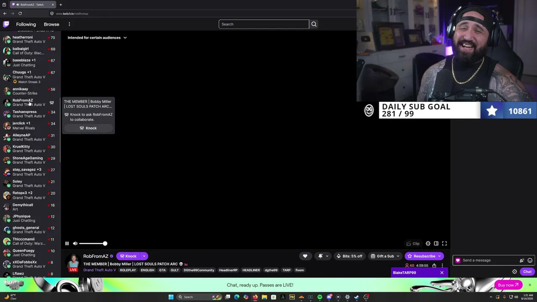Open heatherroni's channel in the sidebar

(x=30, y=39)
